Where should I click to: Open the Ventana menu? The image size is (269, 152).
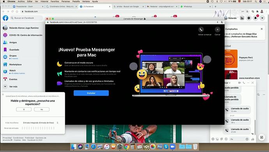pos(86,2)
